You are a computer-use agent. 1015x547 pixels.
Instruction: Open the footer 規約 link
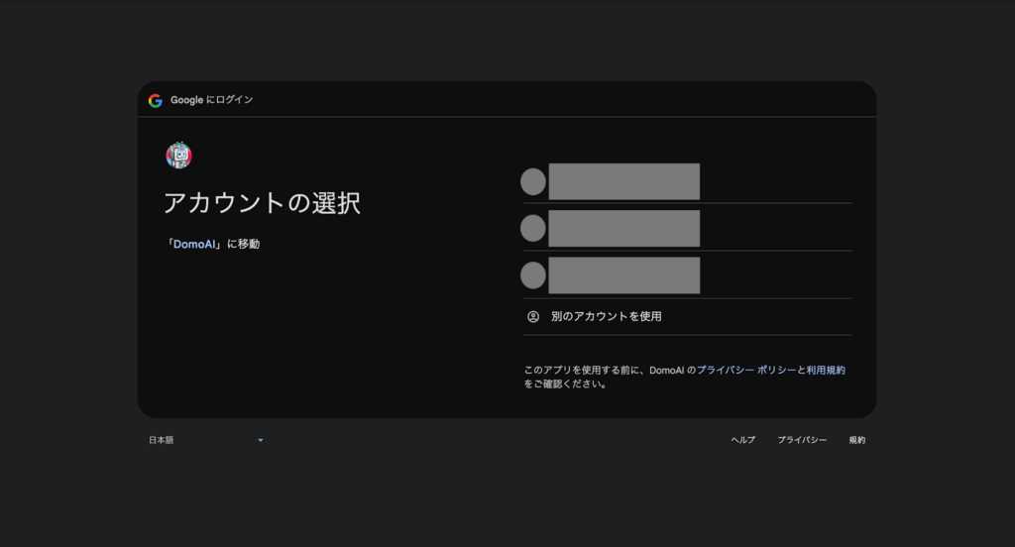coord(856,440)
